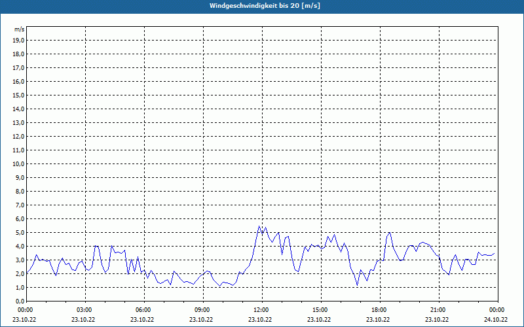Click the highest wind peak just before 12:00
Screen dimensions: 524x327
pyautogui.click(x=259, y=226)
